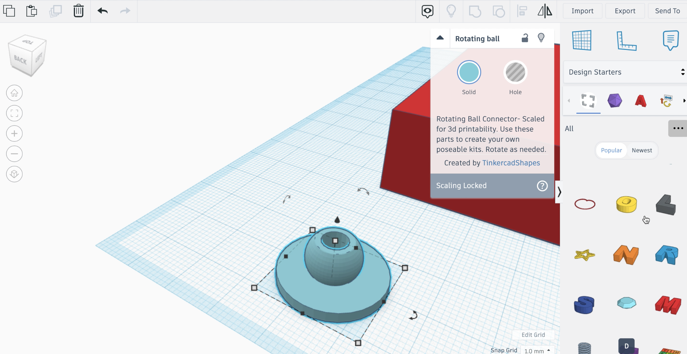Set the shape to Hole
The image size is (687, 354).
(x=515, y=72)
